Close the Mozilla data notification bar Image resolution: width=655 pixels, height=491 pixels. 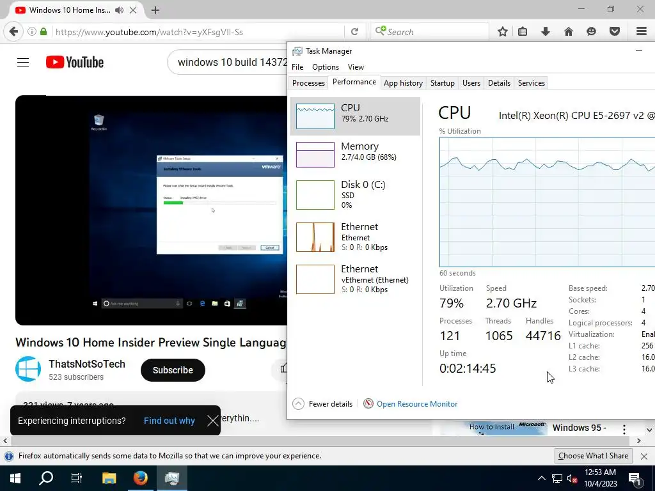coord(644,456)
